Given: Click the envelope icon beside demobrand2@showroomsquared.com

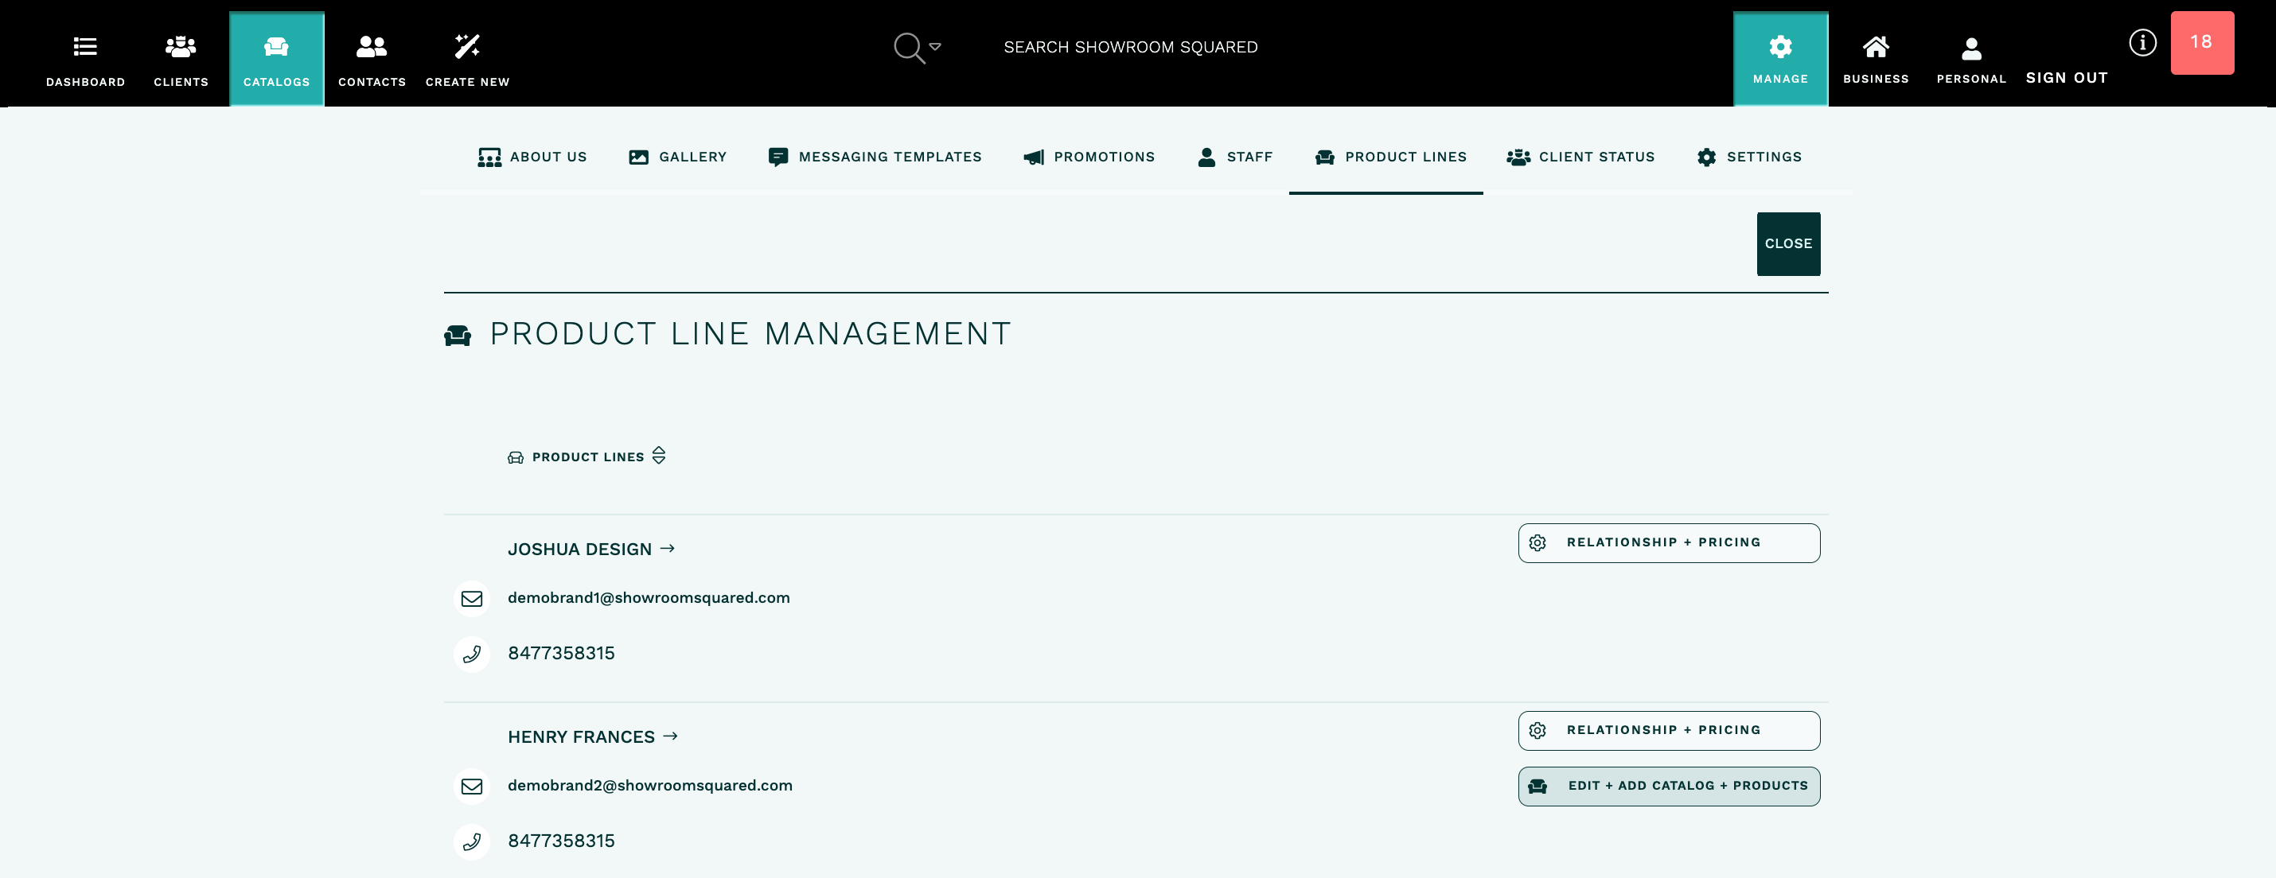Looking at the screenshot, I should pos(472,785).
